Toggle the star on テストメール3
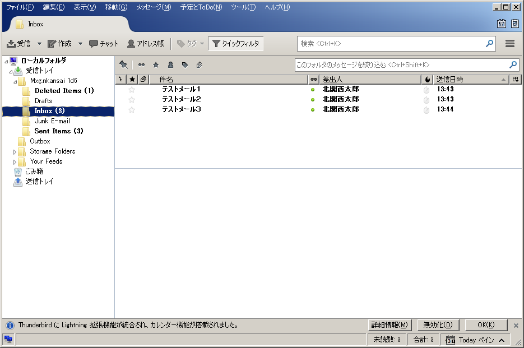The height and width of the screenshot is (348, 524). tap(132, 110)
